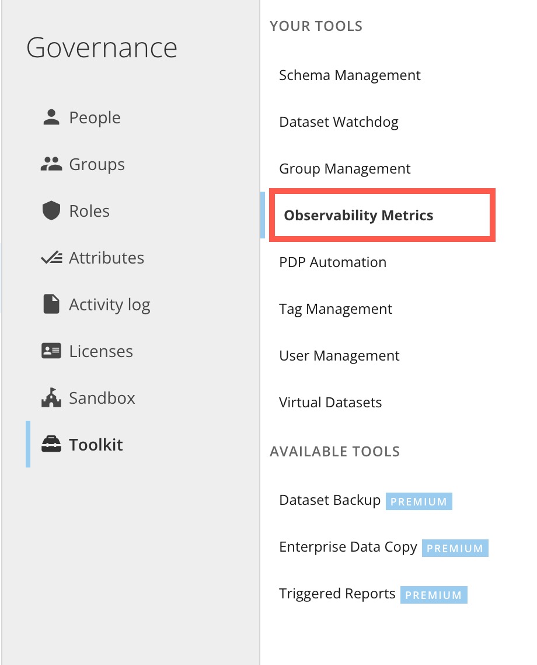Viewport: 537px width, 665px height.
Task: Select Dataset Backup under Available Tools
Action: (330, 500)
